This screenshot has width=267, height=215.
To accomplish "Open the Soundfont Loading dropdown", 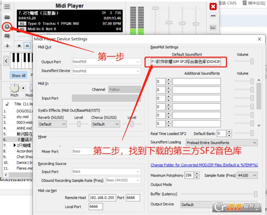I will tap(221, 143).
